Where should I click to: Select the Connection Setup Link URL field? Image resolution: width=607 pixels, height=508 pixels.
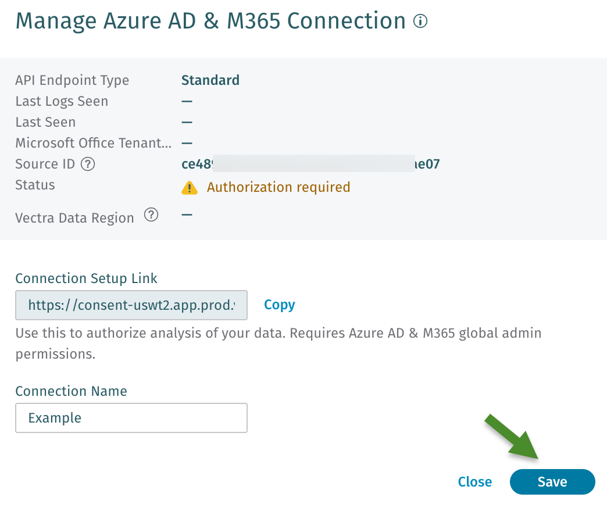[x=131, y=305]
